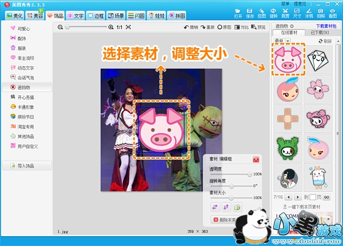Switch to the 文字 tab

(75, 16)
